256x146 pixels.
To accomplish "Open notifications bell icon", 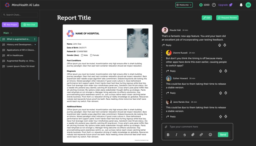I will point(241,5).
